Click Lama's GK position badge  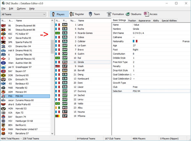(65, 25)
